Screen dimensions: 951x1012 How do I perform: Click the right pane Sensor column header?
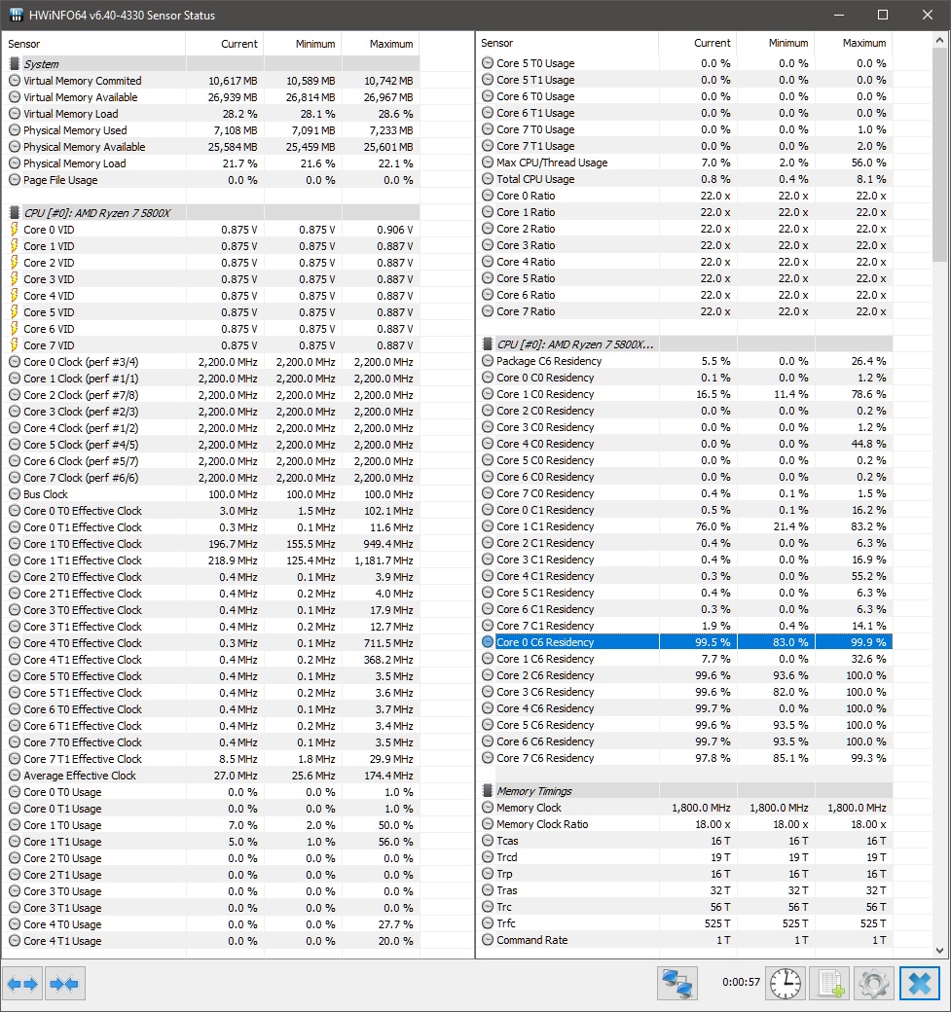point(567,43)
